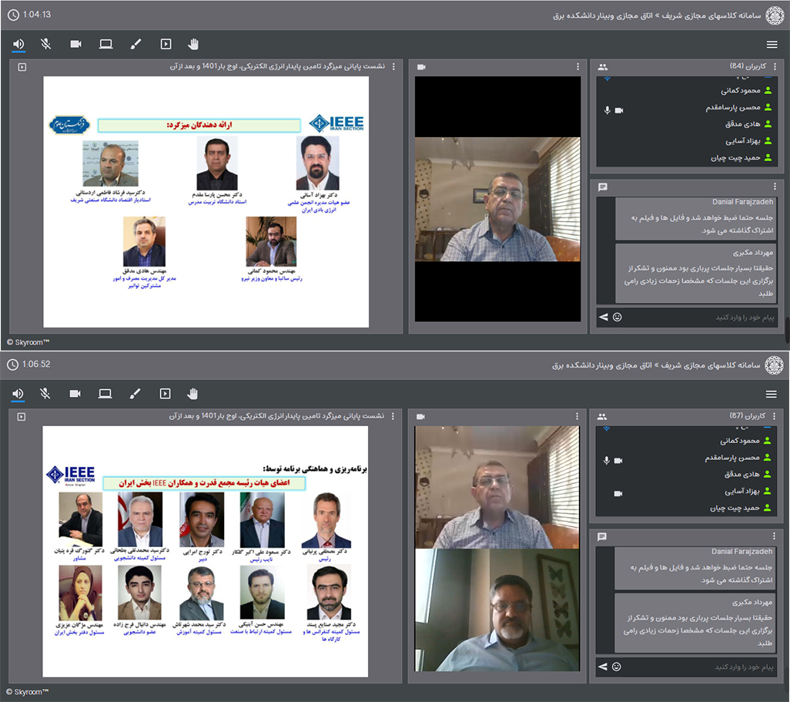Open the media player icon in the 1:04:13 toolbar
The width and height of the screenshot is (790, 702).
165,44
